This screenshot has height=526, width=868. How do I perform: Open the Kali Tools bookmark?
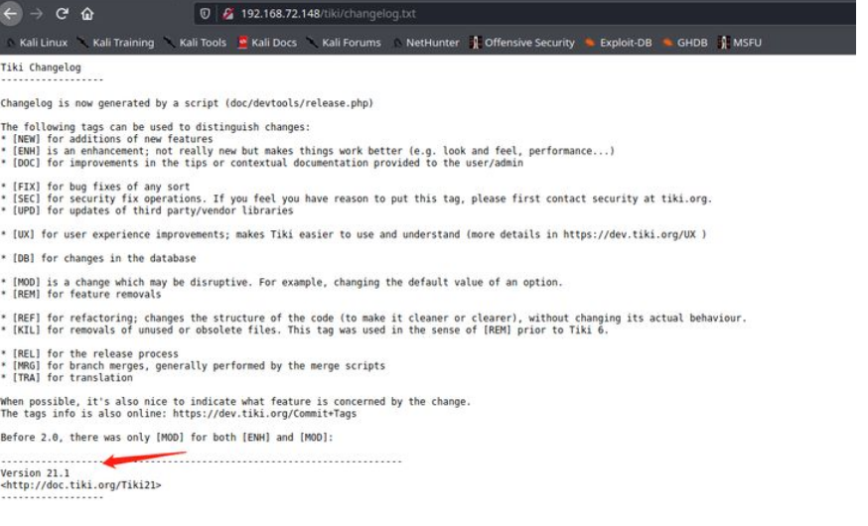195,43
